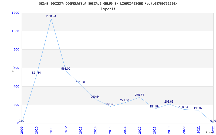Click the 600 y-axis tick label
The height and width of the screenshot is (135, 216).
tap(16, 68)
